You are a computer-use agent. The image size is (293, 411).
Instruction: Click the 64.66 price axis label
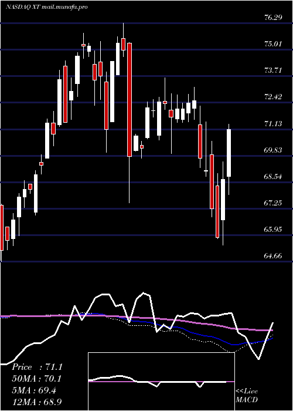[x=273, y=256]
